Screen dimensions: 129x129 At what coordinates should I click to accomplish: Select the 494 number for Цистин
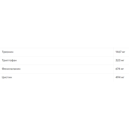pos(118,77)
